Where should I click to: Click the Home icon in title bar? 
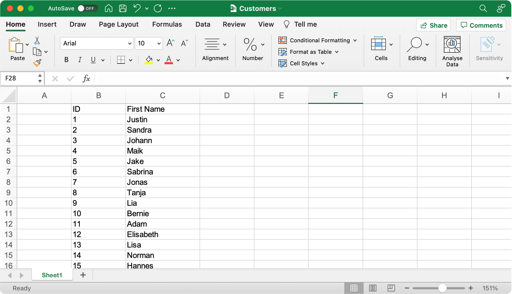[109, 8]
